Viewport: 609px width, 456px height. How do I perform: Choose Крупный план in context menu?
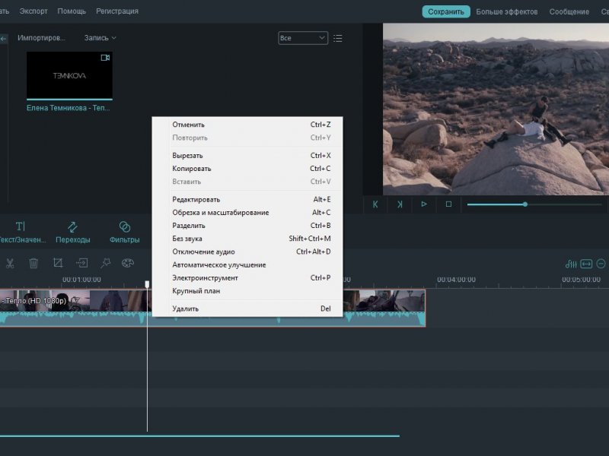coord(247,291)
